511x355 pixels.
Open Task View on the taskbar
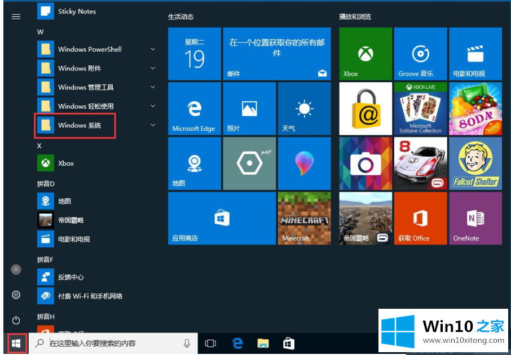pos(210,343)
